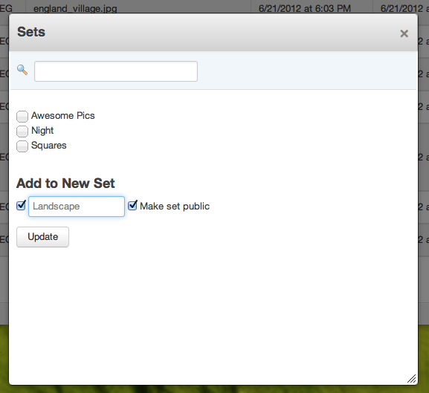Click the Update button

42,237
